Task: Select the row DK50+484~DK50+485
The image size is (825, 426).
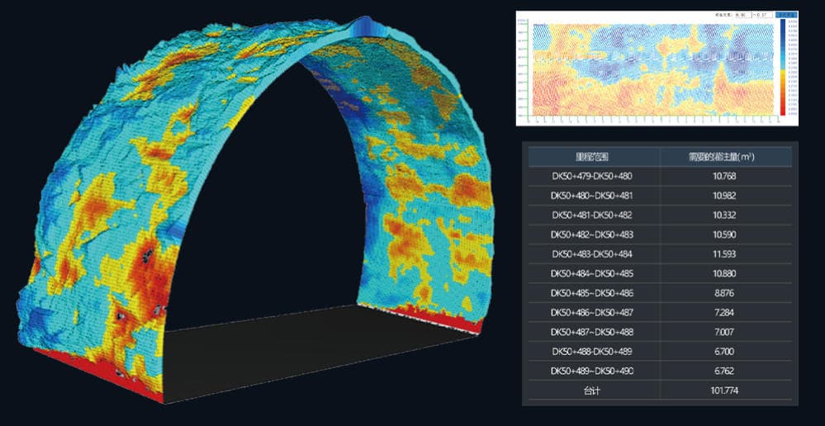Action: coord(660,273)
